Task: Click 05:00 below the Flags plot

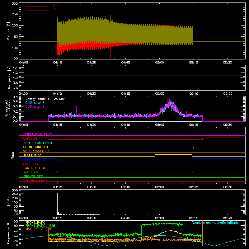Action: point(160,187)
